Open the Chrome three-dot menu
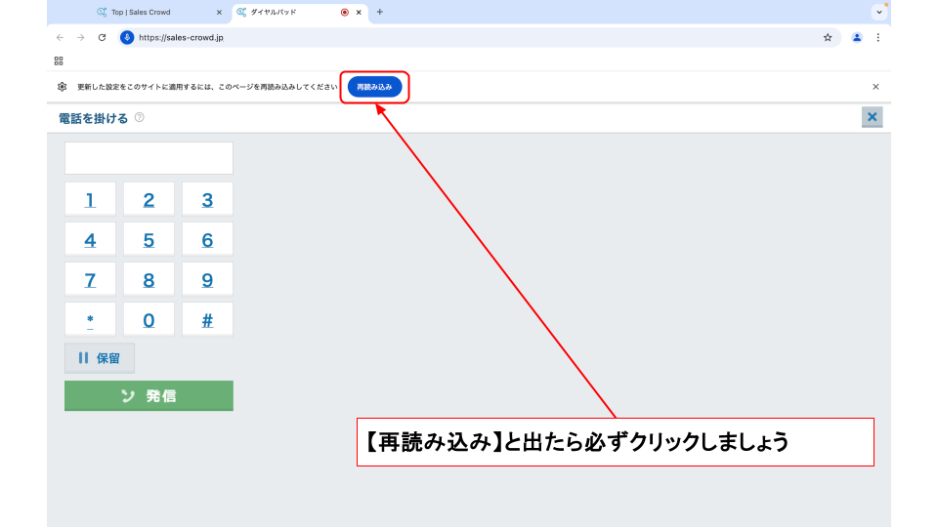 coord(877,38)
